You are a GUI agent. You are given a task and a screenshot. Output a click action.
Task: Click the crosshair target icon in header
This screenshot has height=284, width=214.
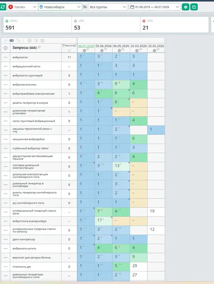tap(6, 48)
